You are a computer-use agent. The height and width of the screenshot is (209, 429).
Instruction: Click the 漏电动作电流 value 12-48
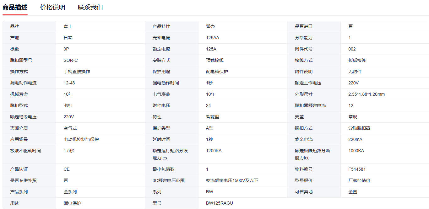[69, 83]
